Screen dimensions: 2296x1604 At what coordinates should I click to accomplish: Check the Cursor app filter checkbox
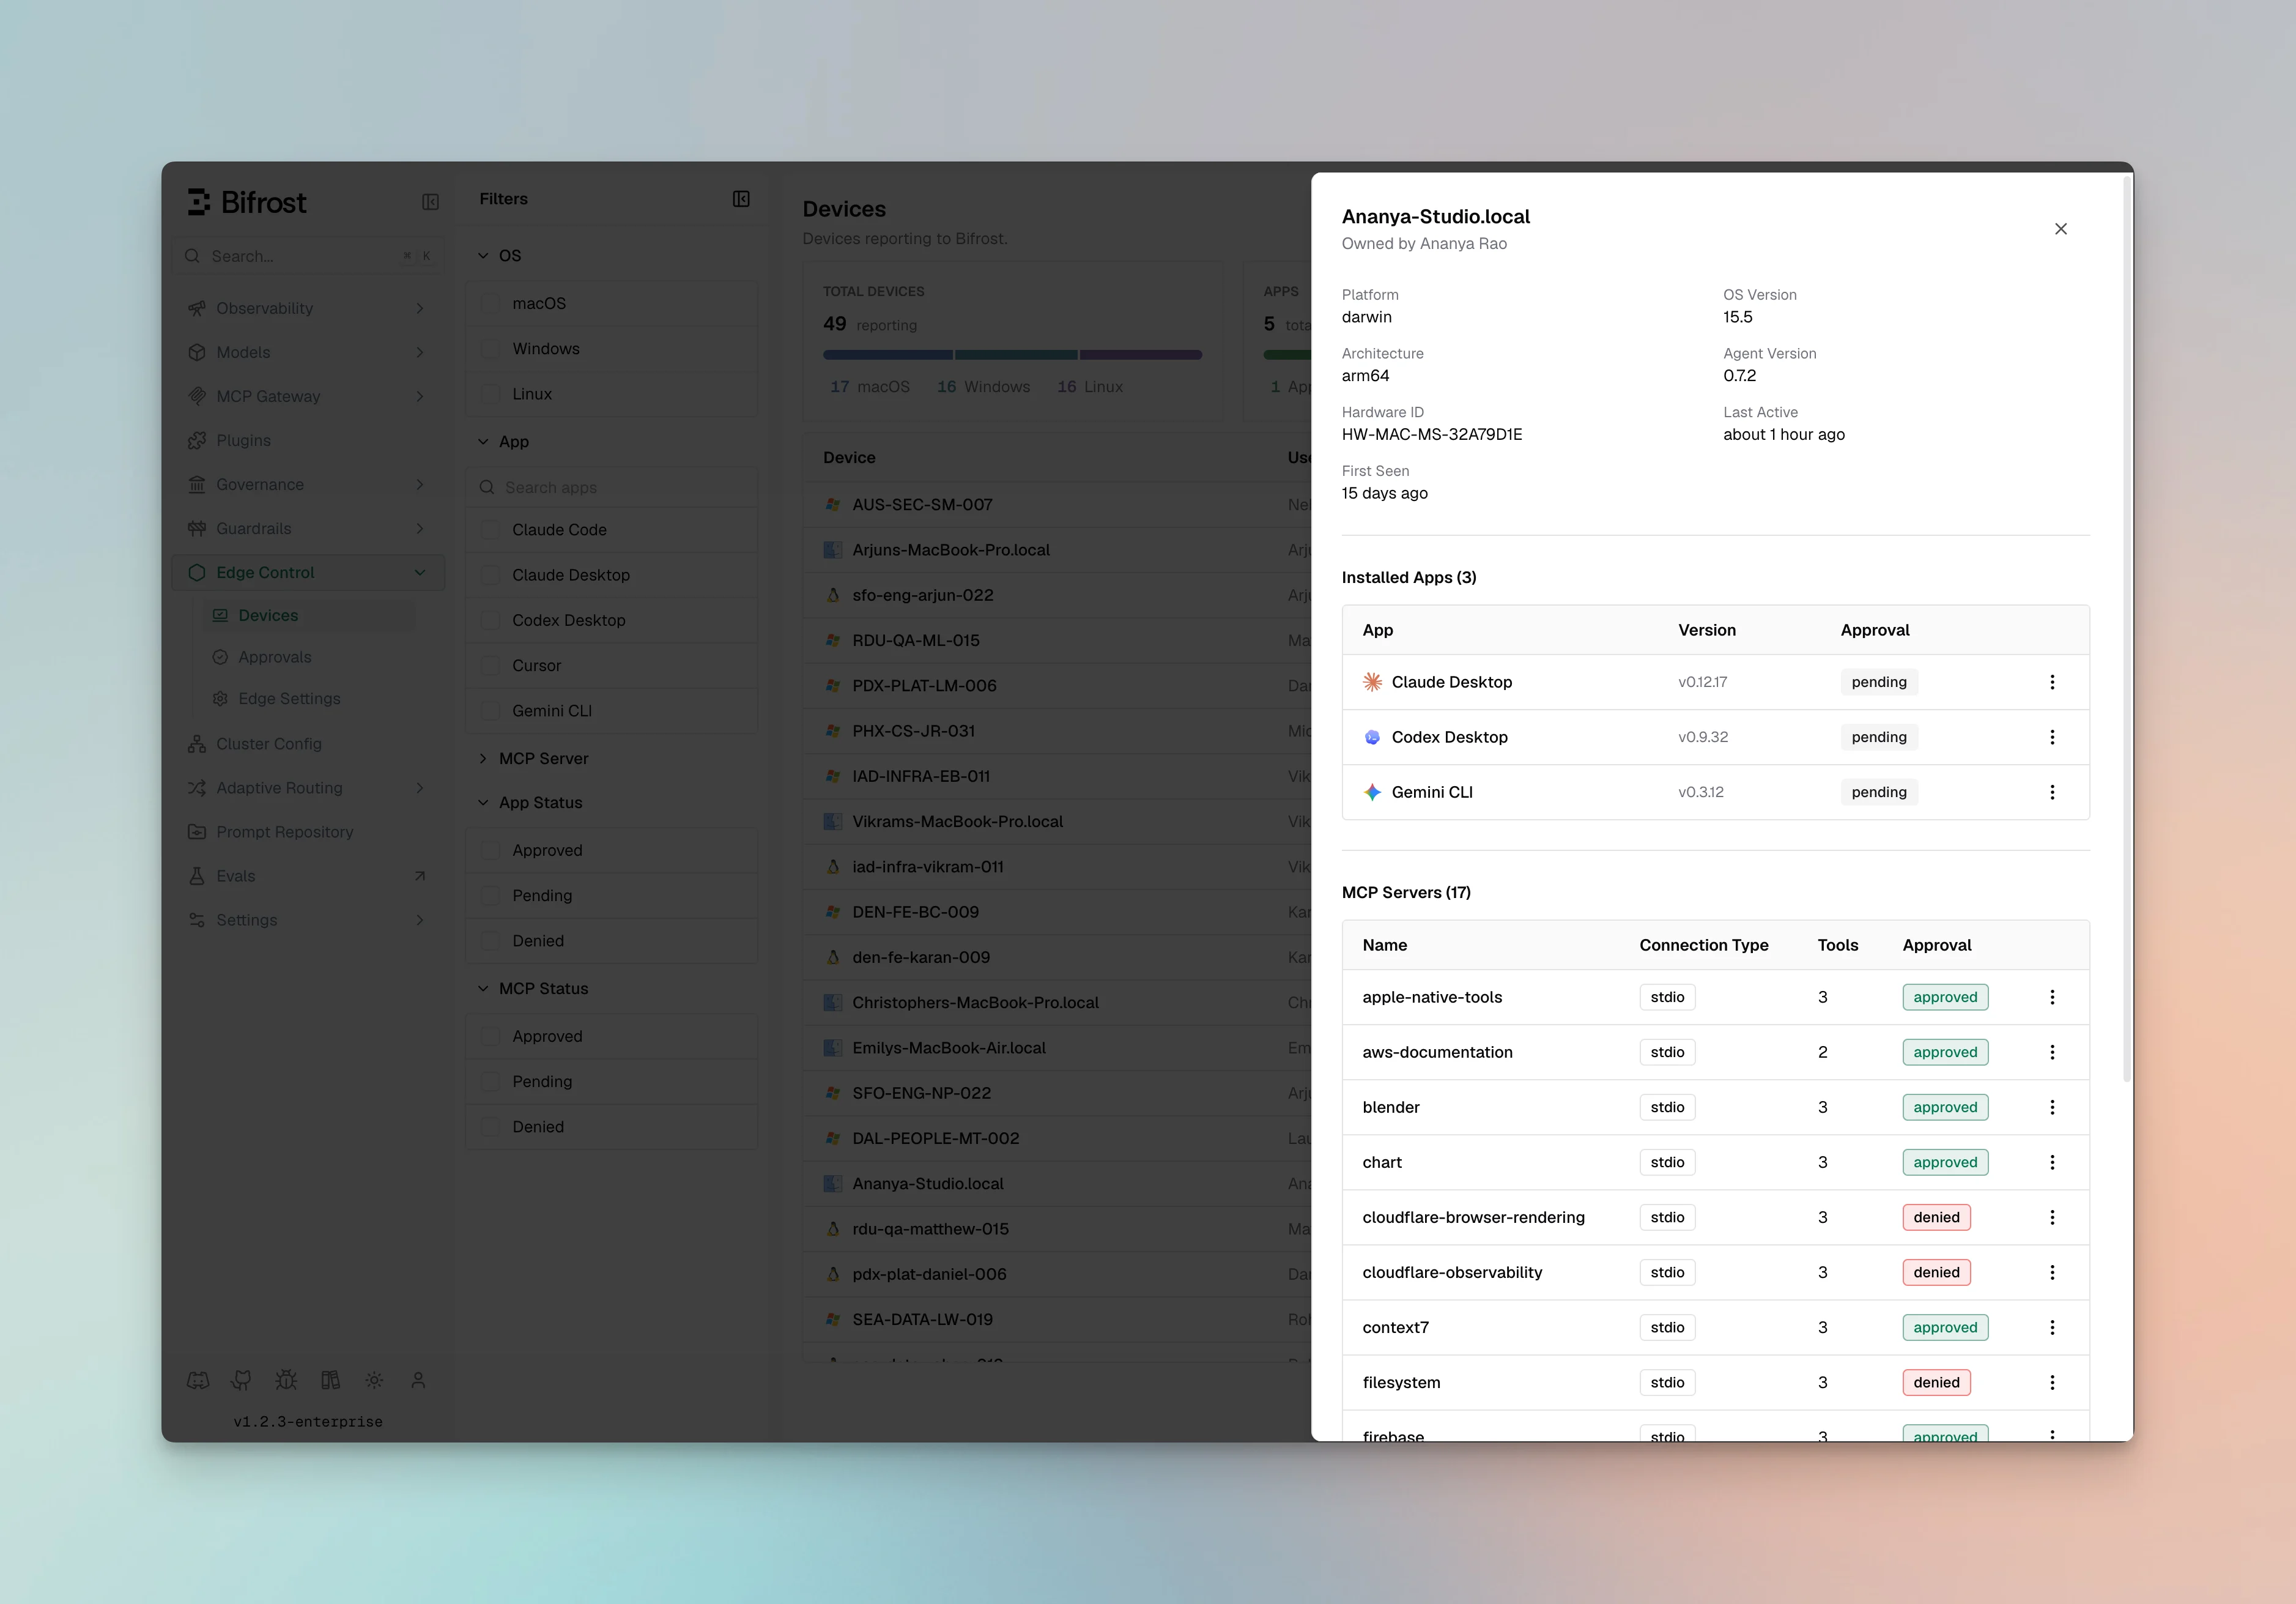[x=490, y=666]
